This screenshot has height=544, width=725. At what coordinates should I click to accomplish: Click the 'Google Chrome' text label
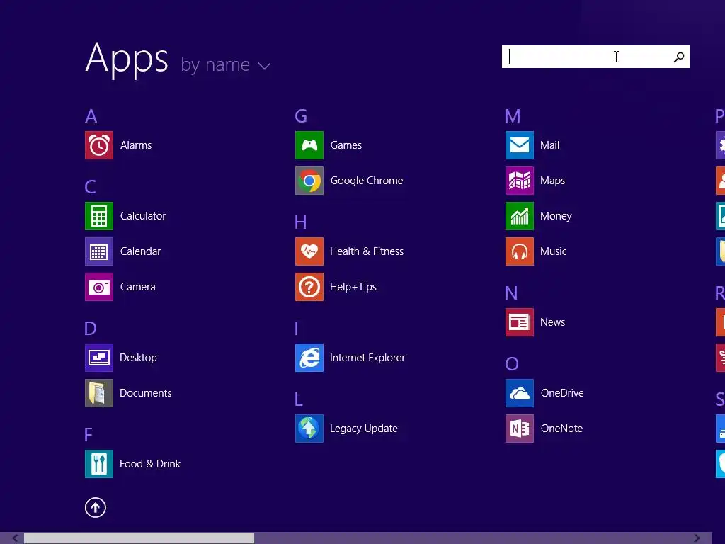(x=367, y=181)
